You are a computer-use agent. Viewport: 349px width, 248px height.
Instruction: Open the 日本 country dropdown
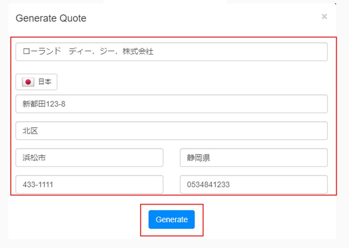(36, 82)
